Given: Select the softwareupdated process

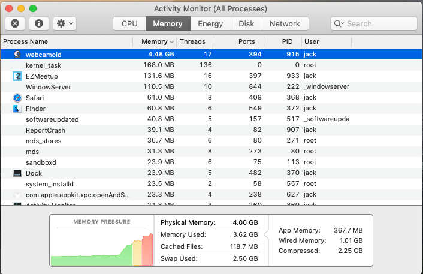Looking at the screenshot, I should [52, 119].
